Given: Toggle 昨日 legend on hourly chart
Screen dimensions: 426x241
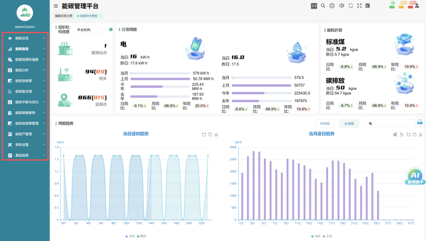Looking at the screenshot, I should click(x=142, y=236).
